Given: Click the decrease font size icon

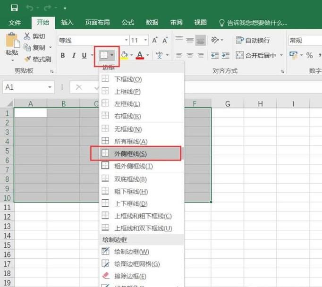Looking at the screenshot, I should [x=165, y=40].
